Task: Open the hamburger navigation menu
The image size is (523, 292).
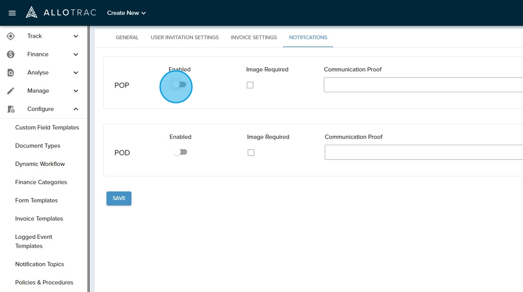Action: 12,13
